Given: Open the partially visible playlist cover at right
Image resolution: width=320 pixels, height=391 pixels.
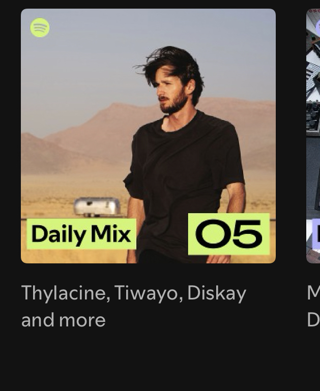Looking at the screenshot, I should [313, 136].
